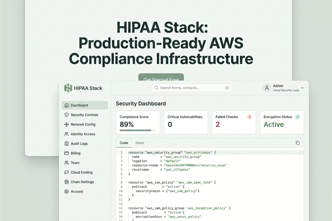
Task: Click the Chain Settings sidebar icon
Action: pos(67,182)
